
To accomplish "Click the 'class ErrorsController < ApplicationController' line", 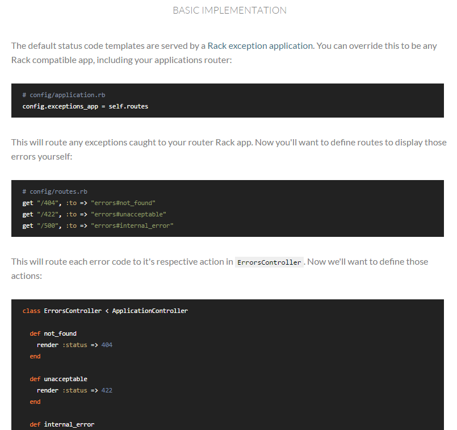I will pos(105,311).
